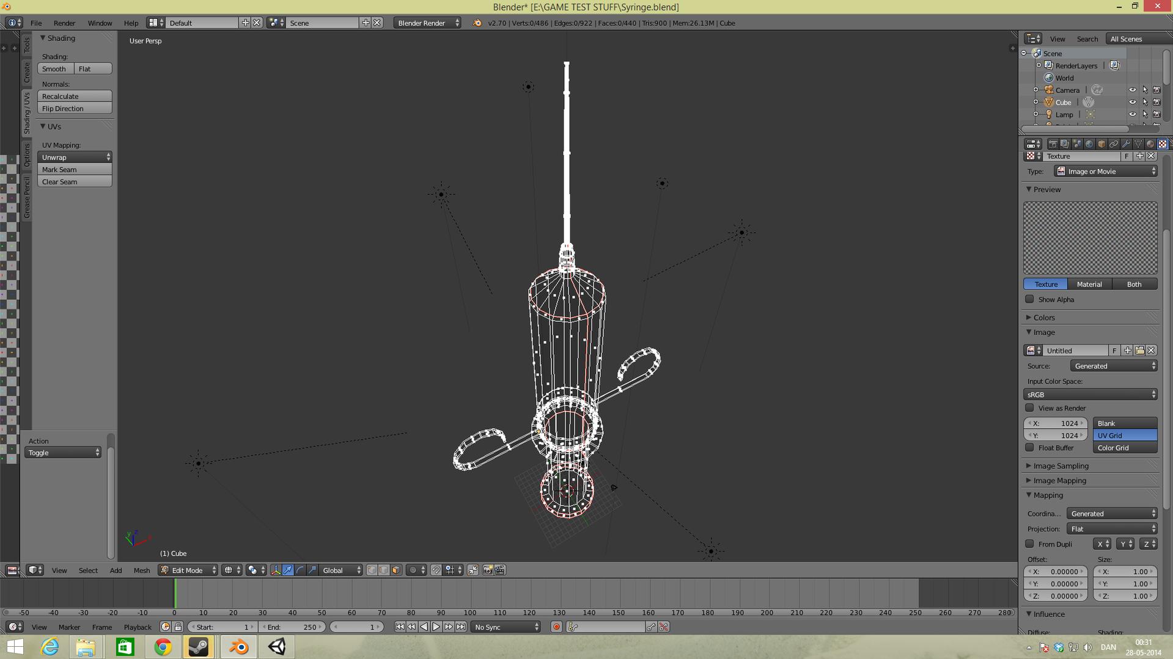Viewport: 1173px width, 659px height.
Task: Open the Playback menu in timeline
Action: [138, 627]
